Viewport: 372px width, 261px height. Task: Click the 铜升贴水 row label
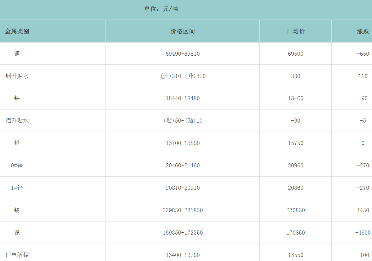[x=17, y=76]
